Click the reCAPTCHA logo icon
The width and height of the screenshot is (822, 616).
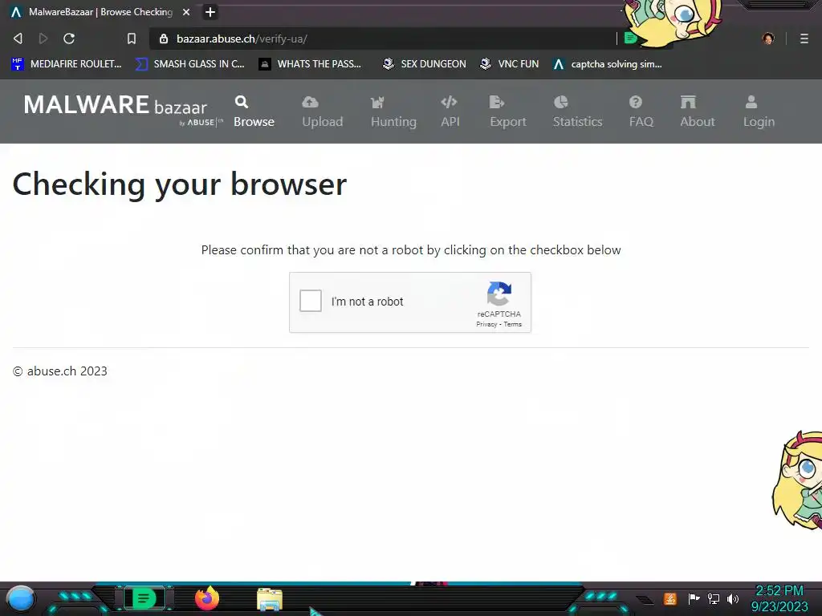[499, 294]
